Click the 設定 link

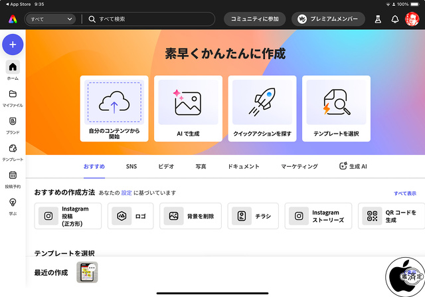pos(127,193)
